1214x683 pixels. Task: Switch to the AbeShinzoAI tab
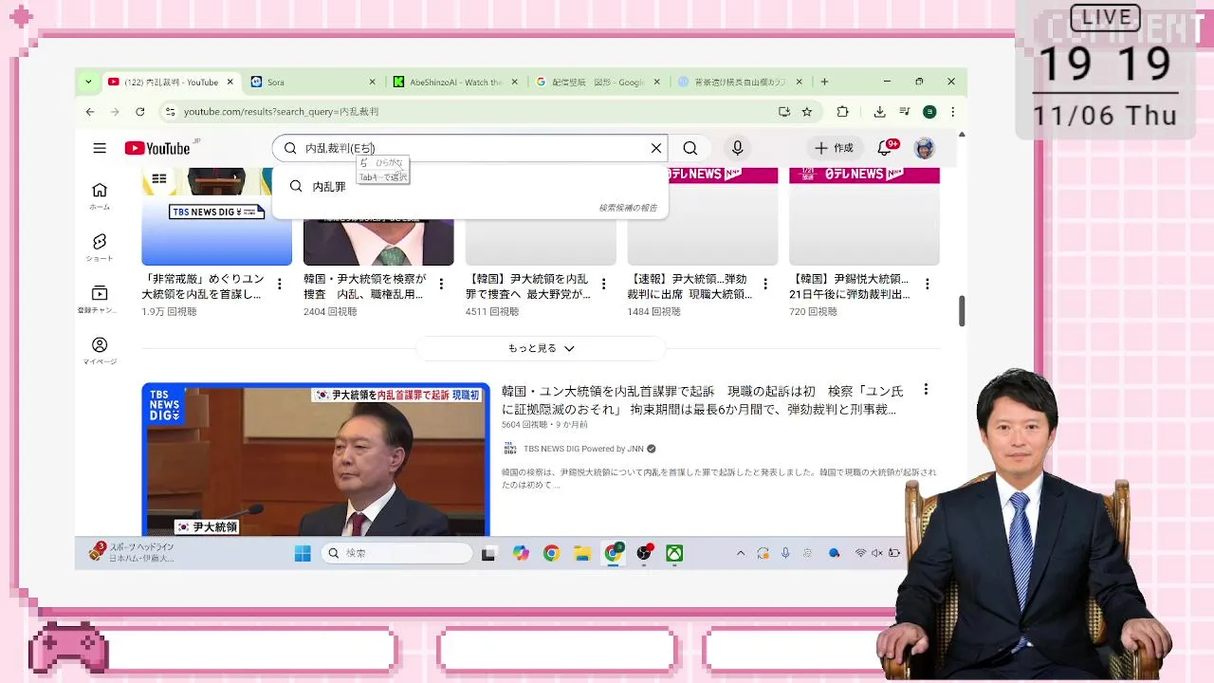(x=455, y=82)
